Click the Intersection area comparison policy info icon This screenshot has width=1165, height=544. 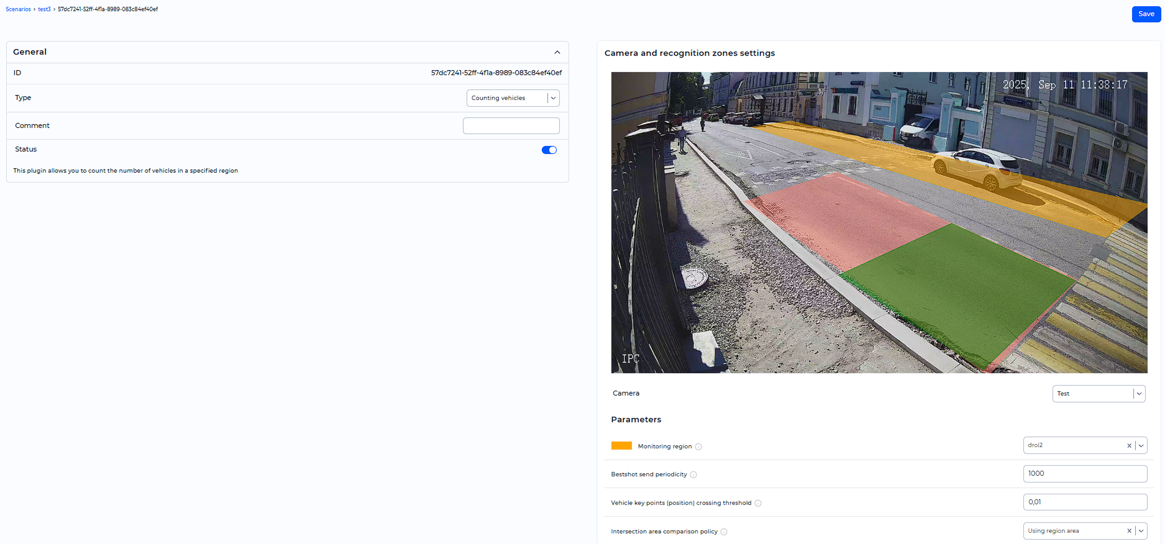(x=724, y=532)
